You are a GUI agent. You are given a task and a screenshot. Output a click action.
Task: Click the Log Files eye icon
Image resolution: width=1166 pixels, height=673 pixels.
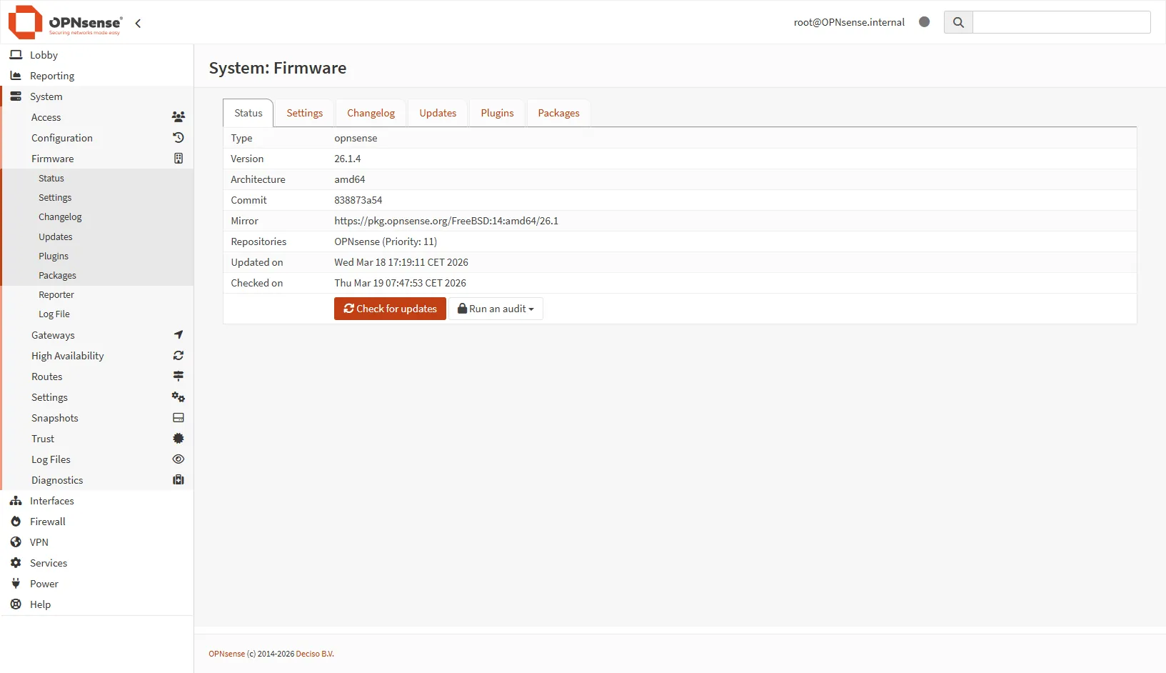[179, 459]
